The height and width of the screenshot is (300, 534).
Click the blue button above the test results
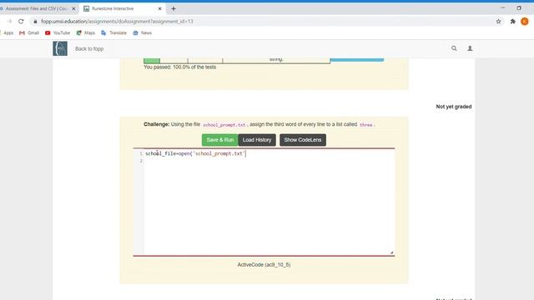coord(357,60)
